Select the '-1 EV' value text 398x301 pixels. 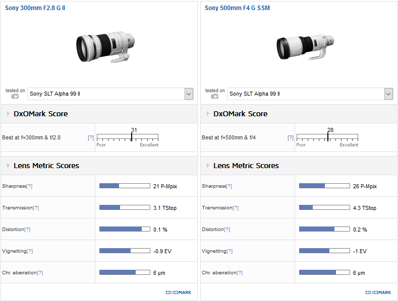(x=360, y=251)
